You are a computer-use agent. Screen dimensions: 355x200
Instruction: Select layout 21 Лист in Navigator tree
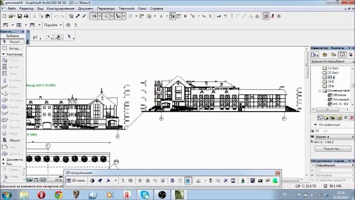pos(333,68)
